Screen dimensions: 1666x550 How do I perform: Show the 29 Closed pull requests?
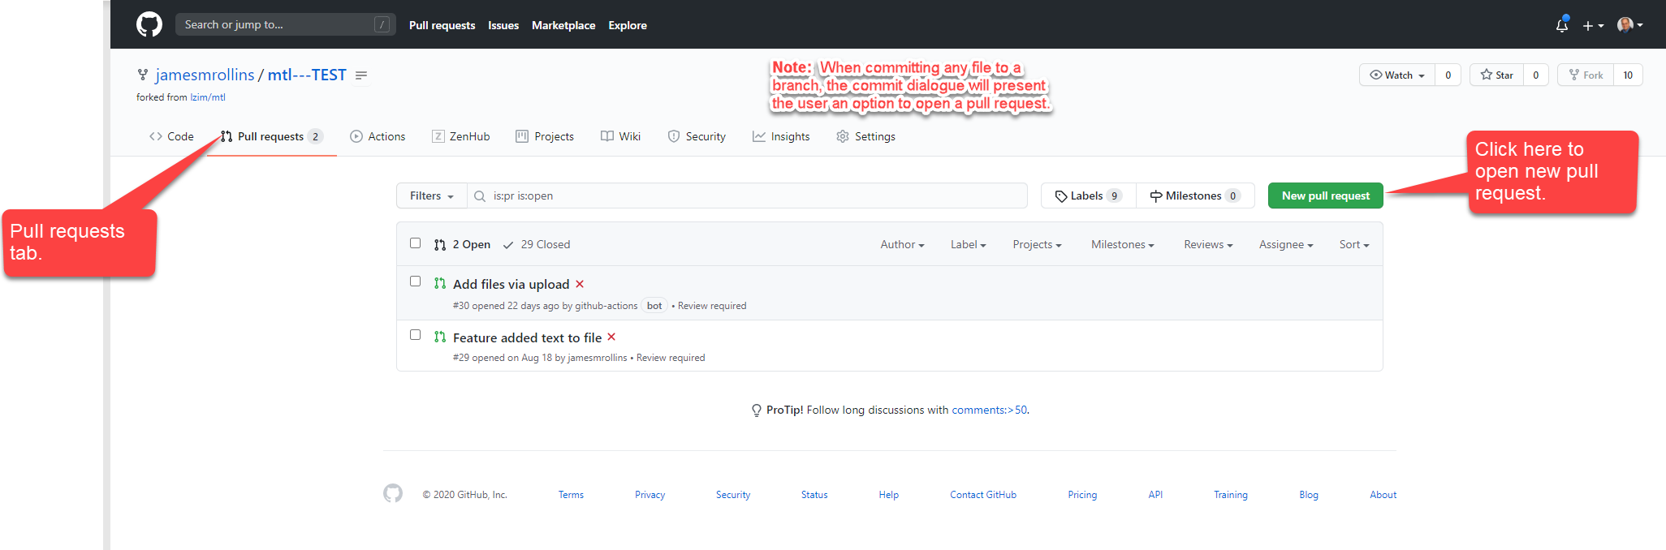[537, 244]
